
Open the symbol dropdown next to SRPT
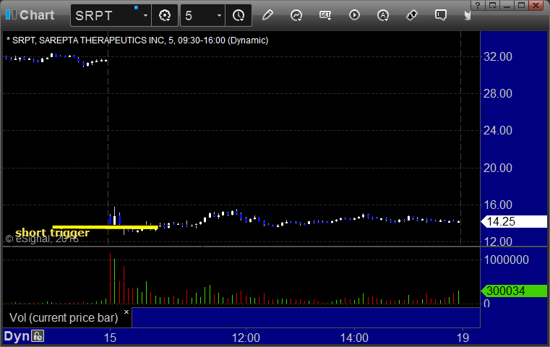tap(145, 15)
